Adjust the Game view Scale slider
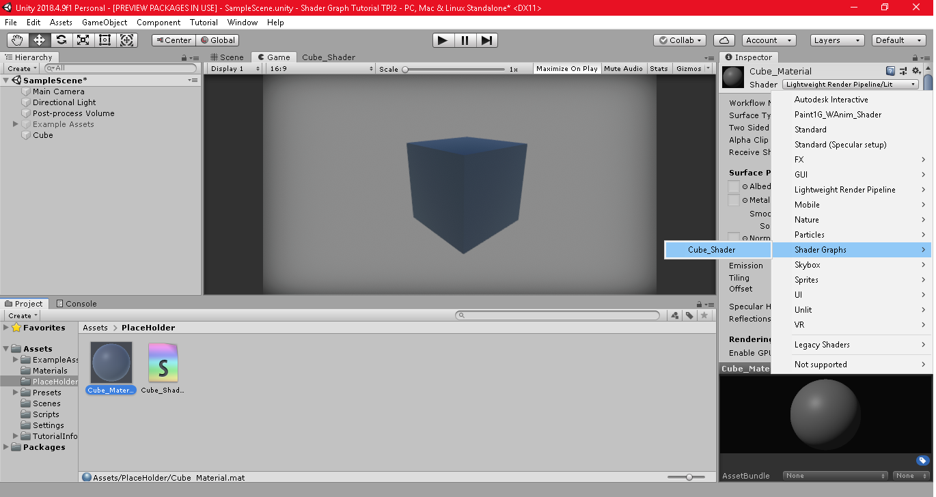The height and width of the screenshot is (497, 936). [x=454, y=69]
